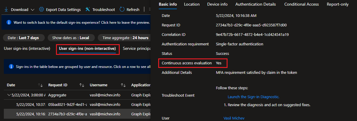Switch to the Location tab
The height and width of the screenshot is (121, 357).
point(192,4)
